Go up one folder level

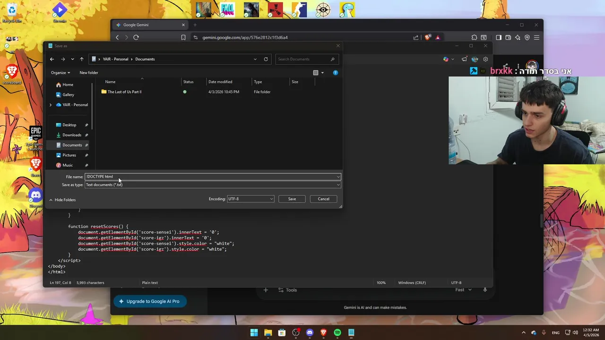click(82, 59)
